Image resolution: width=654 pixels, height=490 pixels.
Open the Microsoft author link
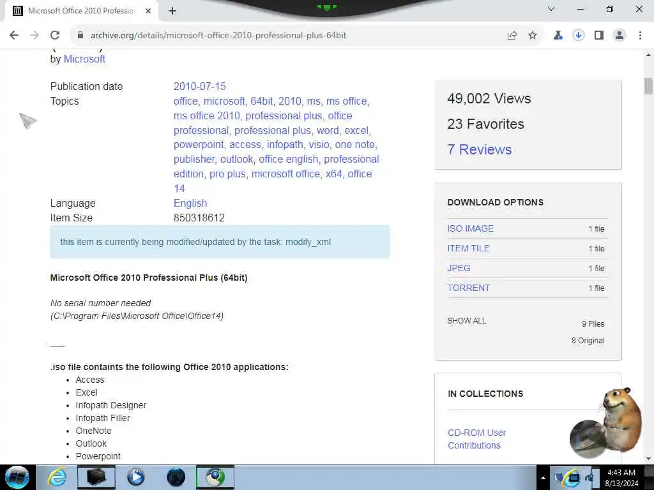coord(84,59)
